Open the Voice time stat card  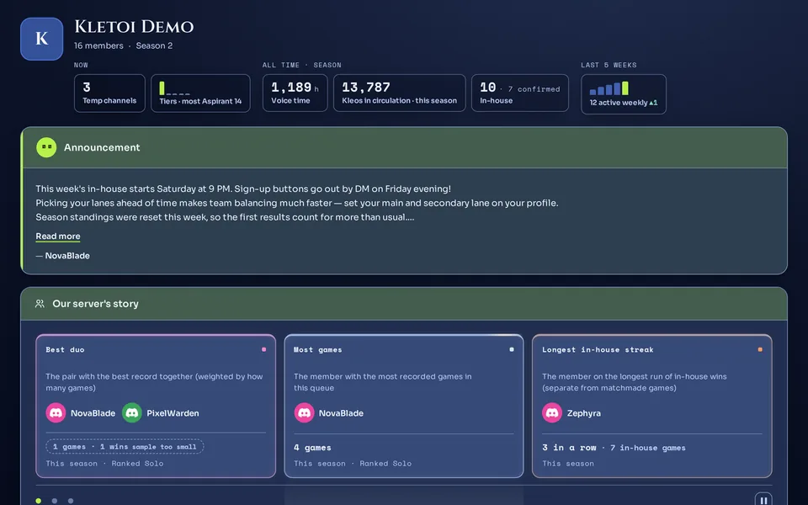pyautogui.click(x=295, y=93)
